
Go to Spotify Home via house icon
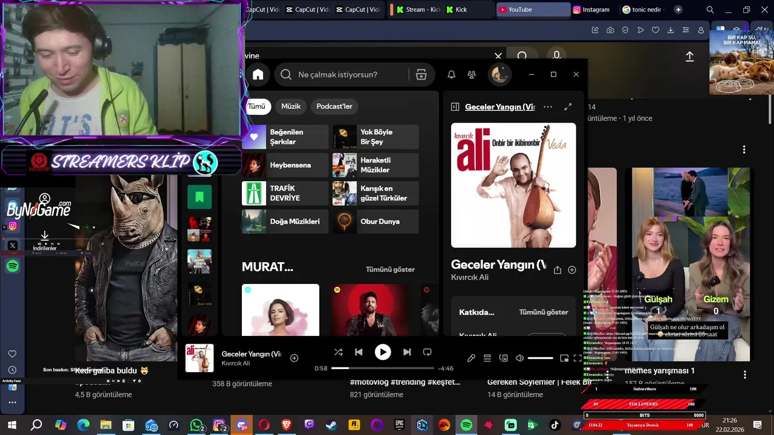(258, 75)
